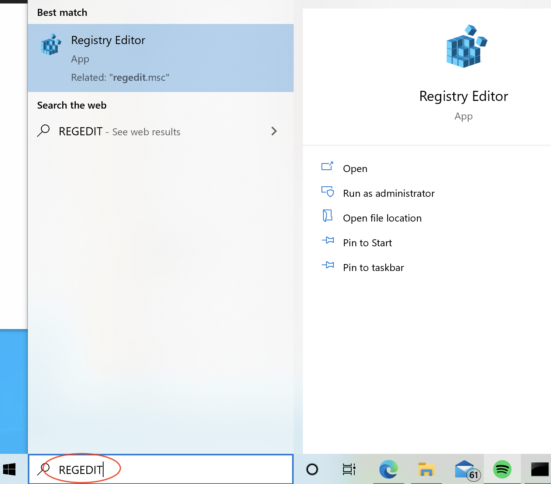Select Registry Editor best match result

point(160,58)
